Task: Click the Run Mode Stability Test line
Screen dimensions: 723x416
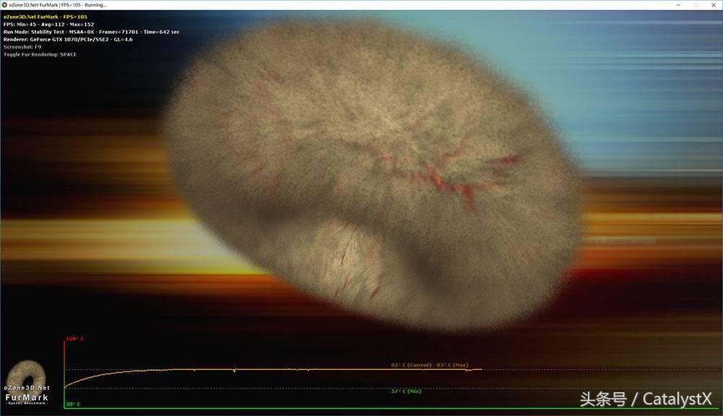Action: (x=91, y=32)
